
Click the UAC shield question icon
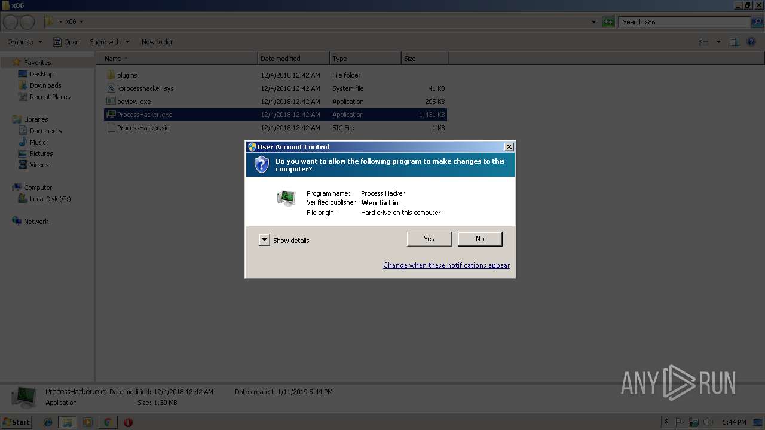tap(262, 165)
